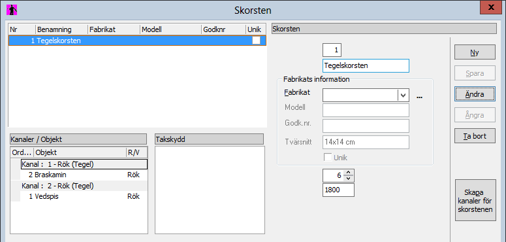Sort by the Modell column header
This screenshot has height=242, width=506.
click(x=171, y=29)
